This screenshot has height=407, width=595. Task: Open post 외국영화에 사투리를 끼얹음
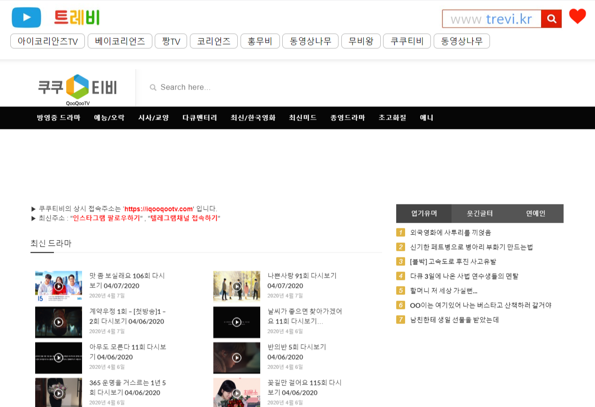pyautogui.click(x=451, y=233)
